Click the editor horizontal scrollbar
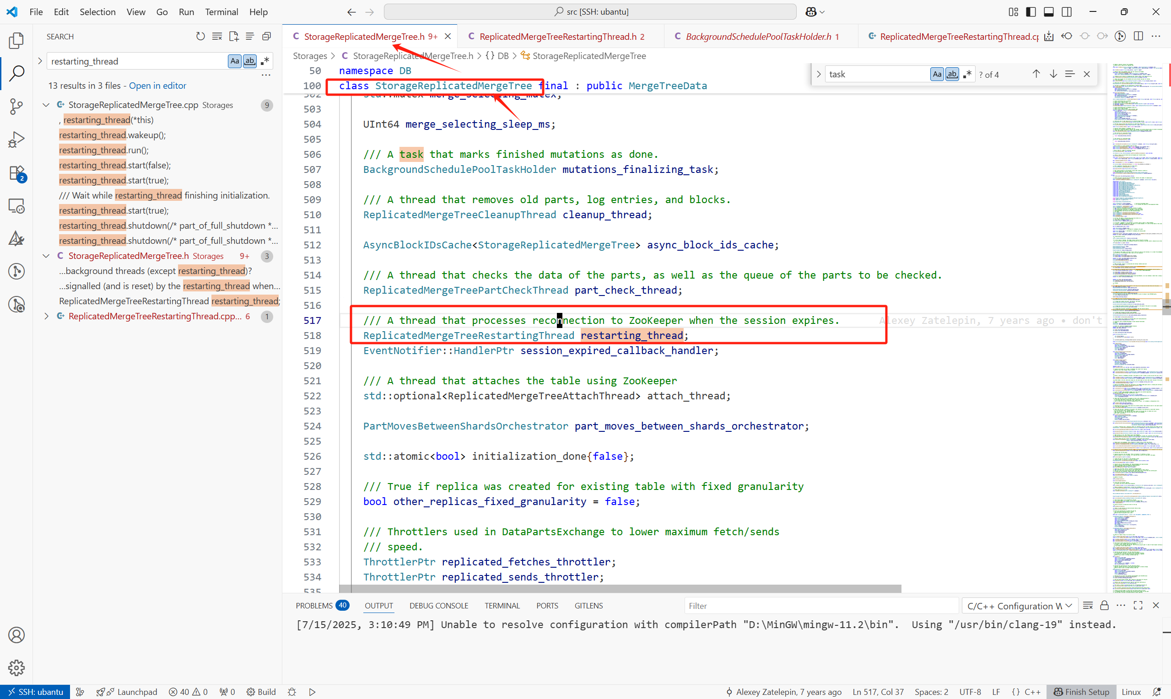This screenshot has height=699, width=1171. point(620,589)
